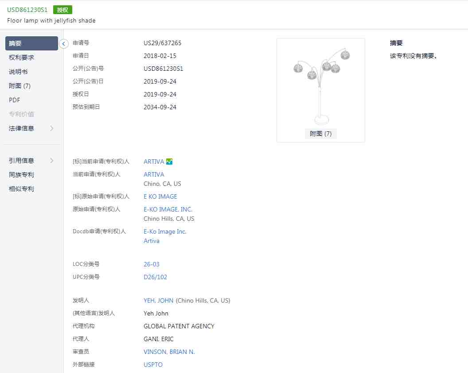
Task: Open the 同族专利 sidebar item
Action: 21,175
